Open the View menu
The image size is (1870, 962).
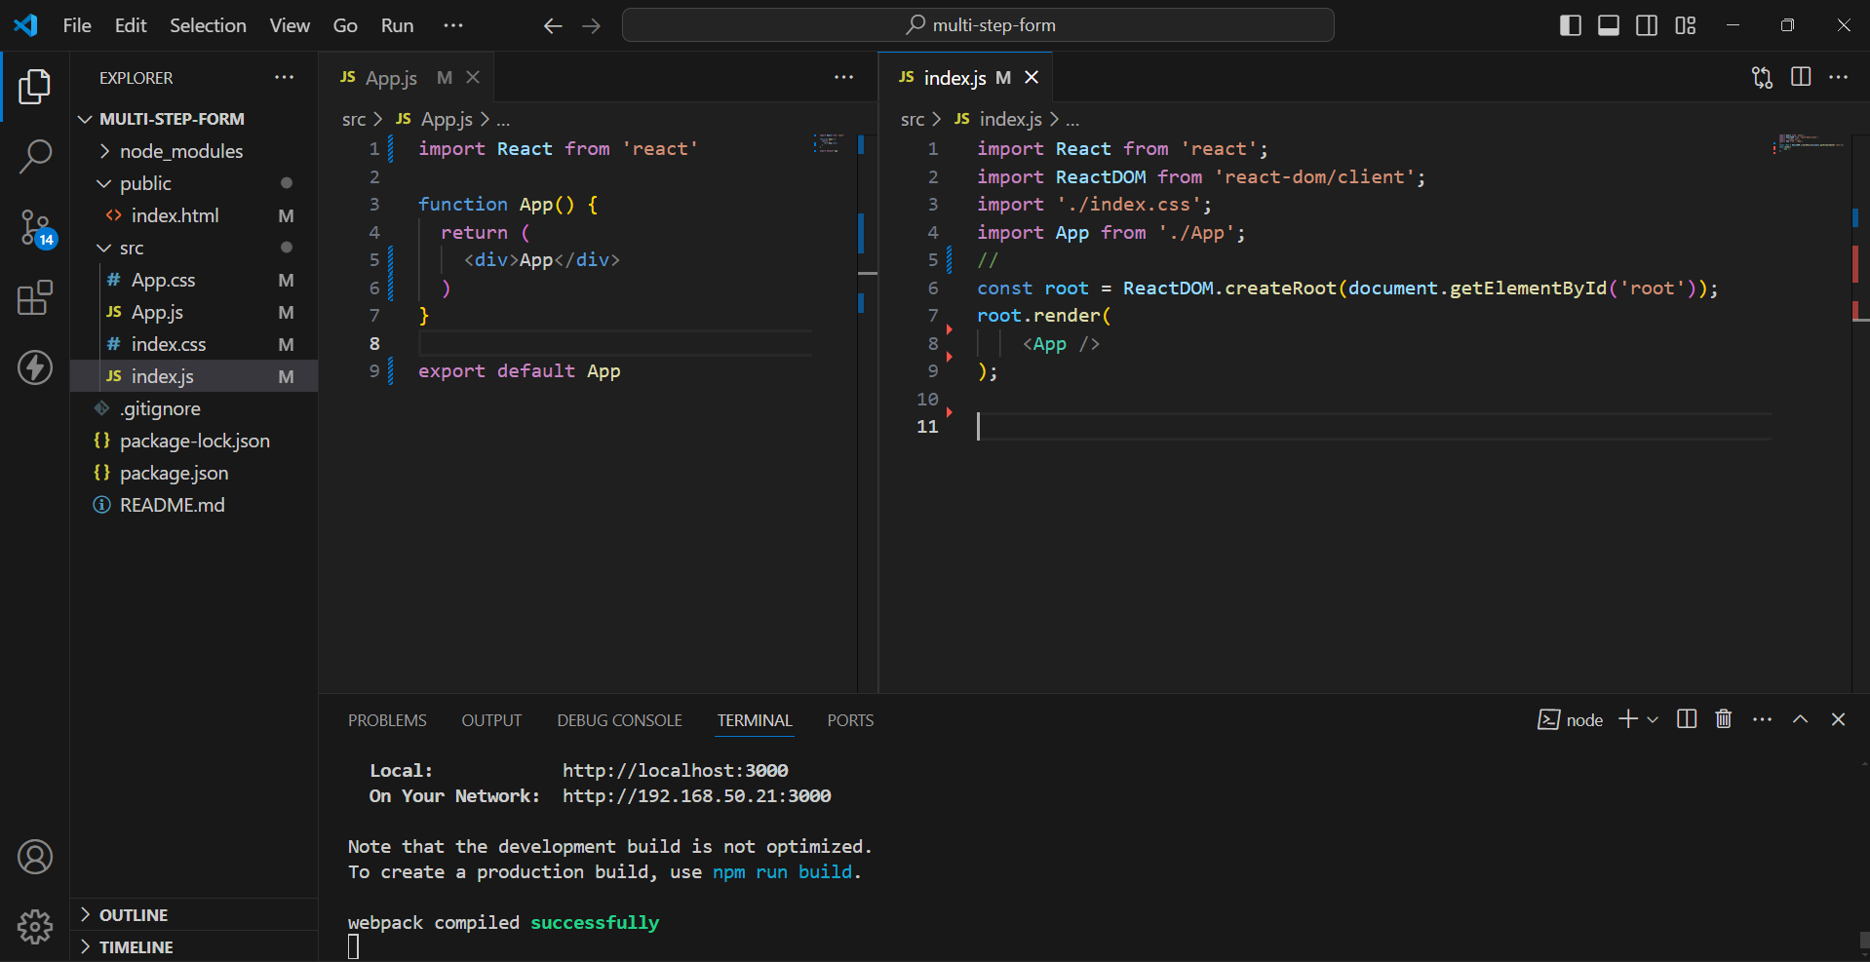(290, 25)
